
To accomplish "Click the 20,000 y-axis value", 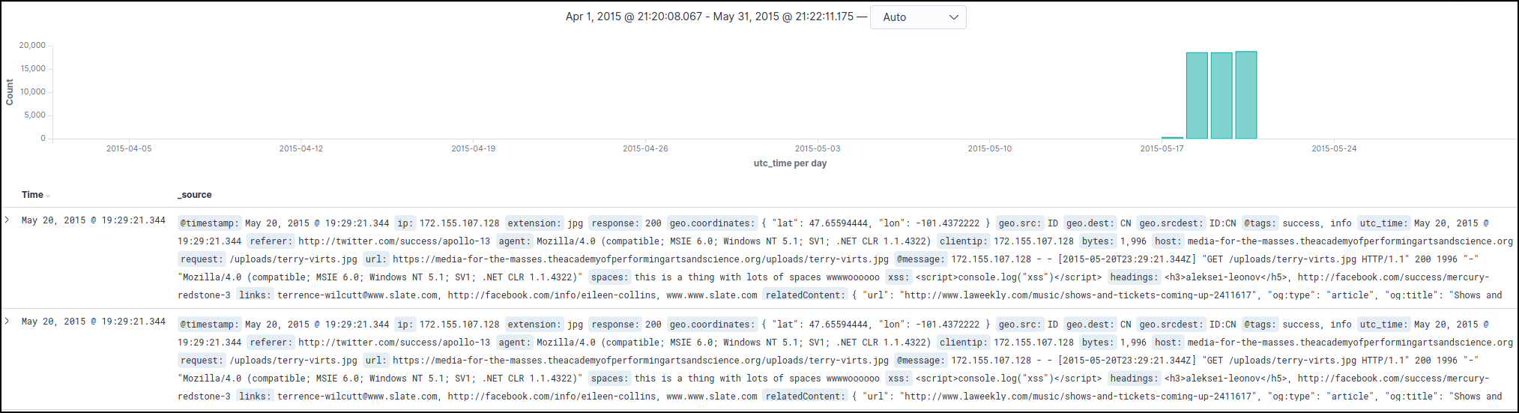I will coord(32,46).
